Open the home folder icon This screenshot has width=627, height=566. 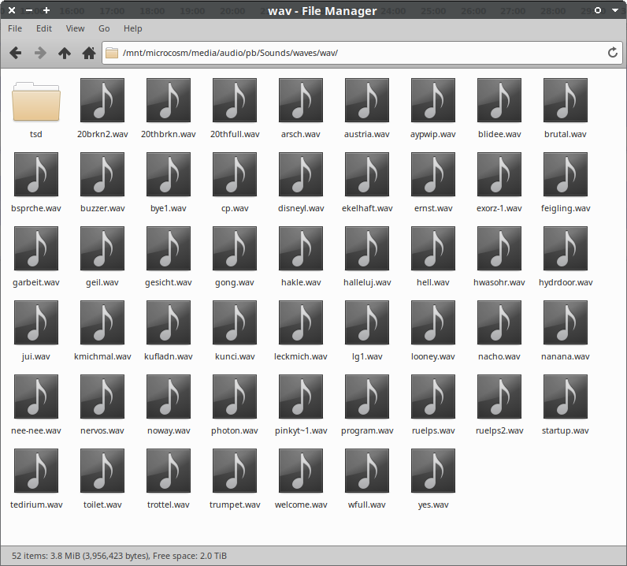coord(89,53)
